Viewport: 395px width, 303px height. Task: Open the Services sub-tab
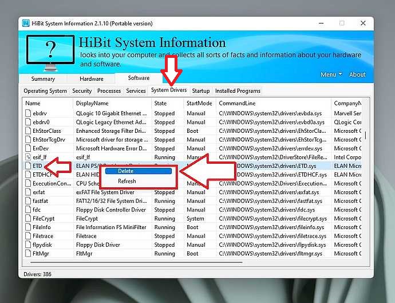point(136,90)
